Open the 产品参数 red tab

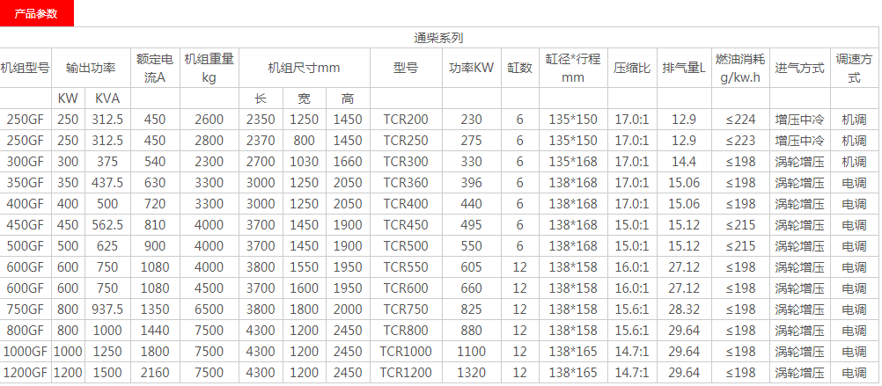37,14
